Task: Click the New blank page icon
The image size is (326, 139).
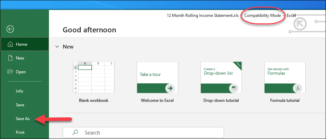Action: [x=10, y=58]
